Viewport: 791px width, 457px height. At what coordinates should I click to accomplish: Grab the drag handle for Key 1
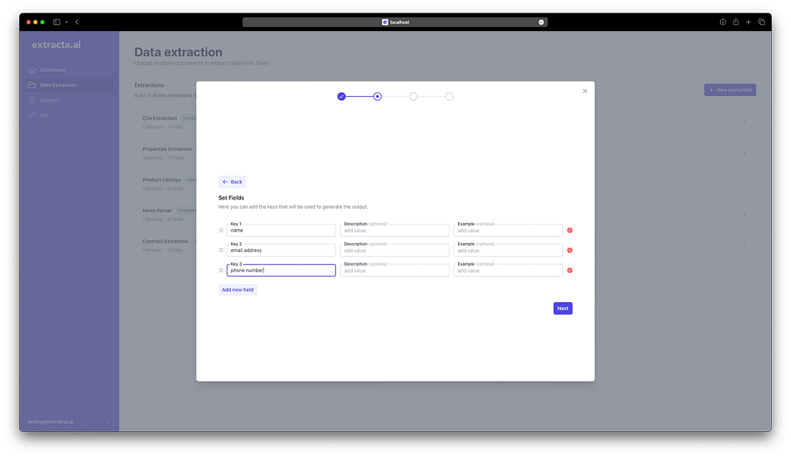[x=221, y=231]
